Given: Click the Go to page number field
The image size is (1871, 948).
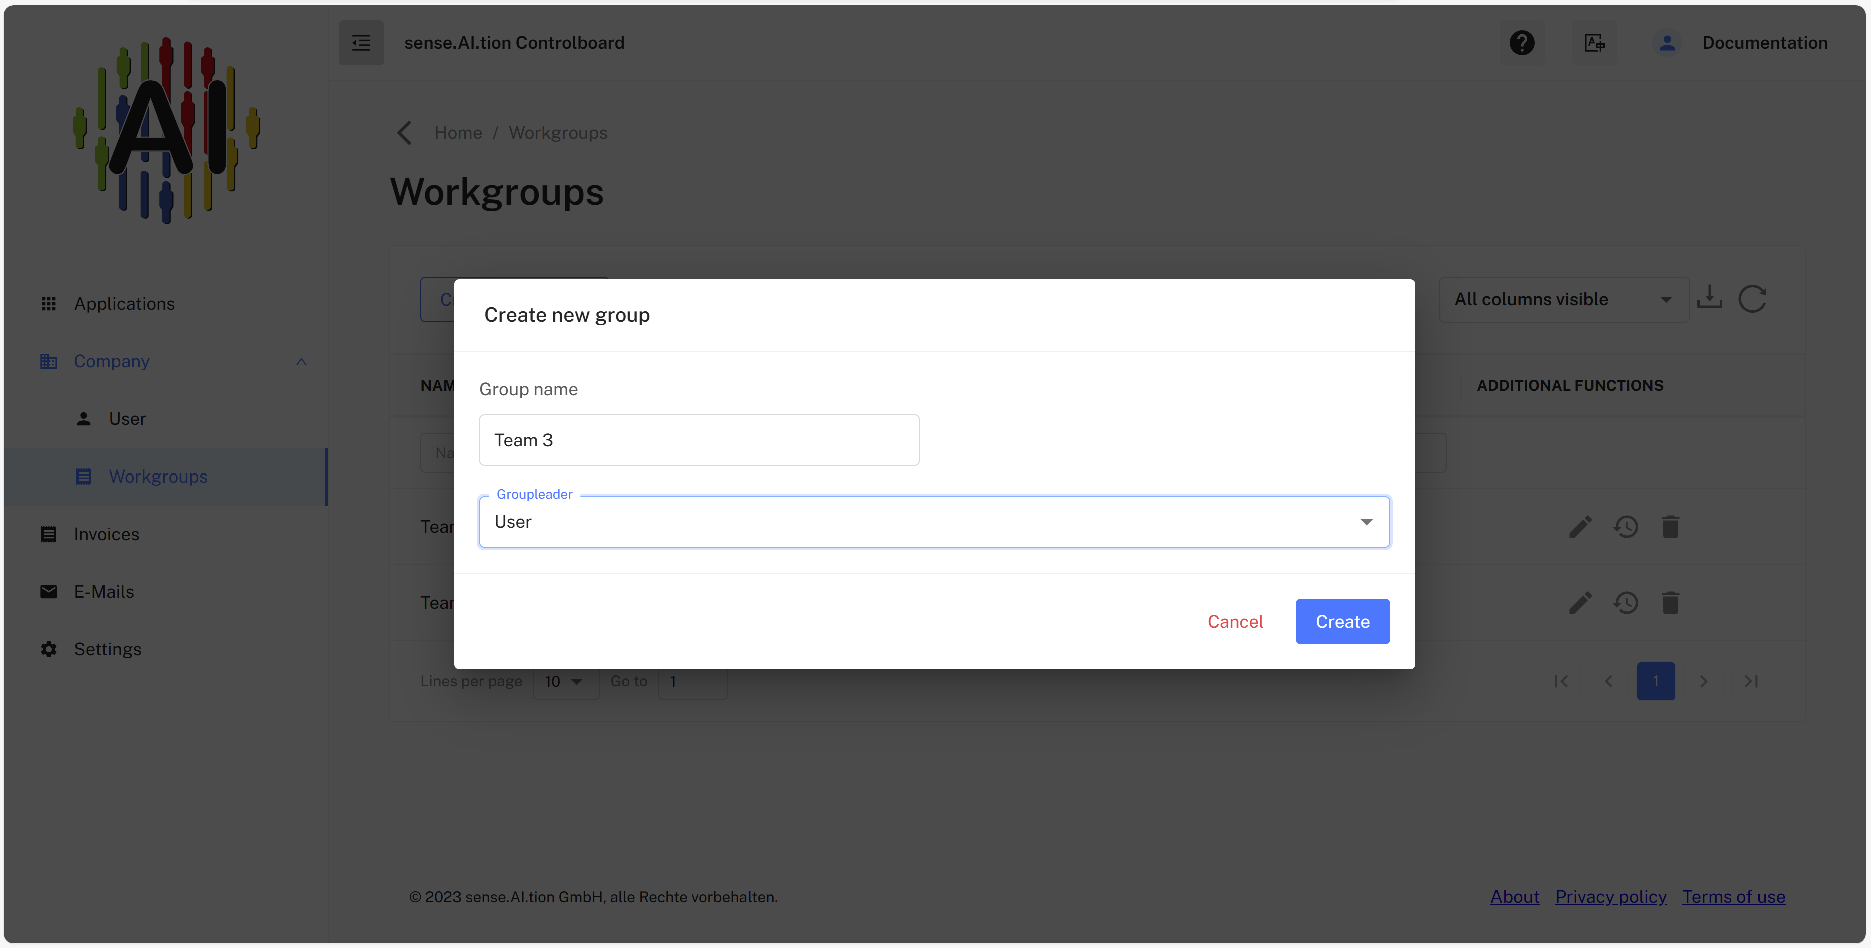Looking at the screenshot, I should click(692, 681).
